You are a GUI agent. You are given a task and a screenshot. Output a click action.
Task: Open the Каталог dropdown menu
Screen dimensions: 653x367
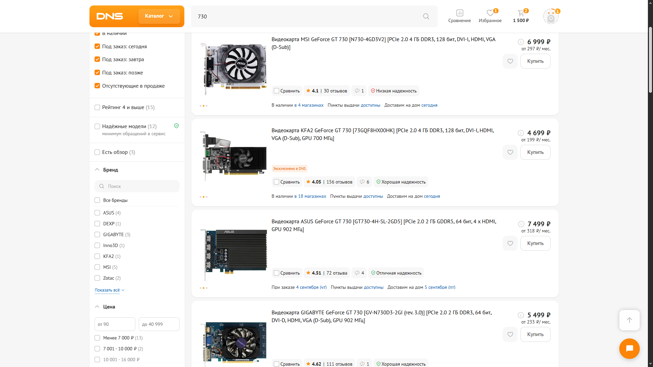click(159, 16)
